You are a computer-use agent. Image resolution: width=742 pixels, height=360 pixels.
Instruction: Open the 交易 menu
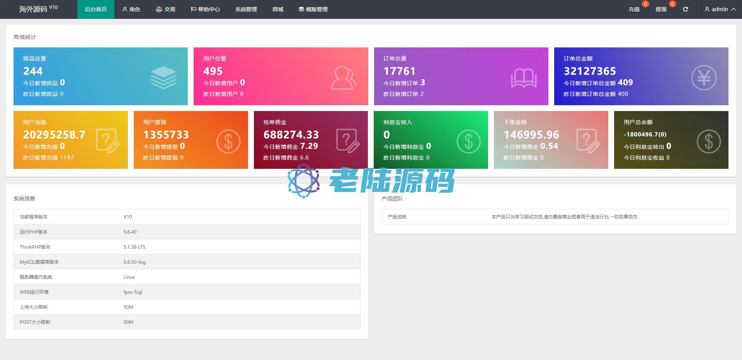165,9
